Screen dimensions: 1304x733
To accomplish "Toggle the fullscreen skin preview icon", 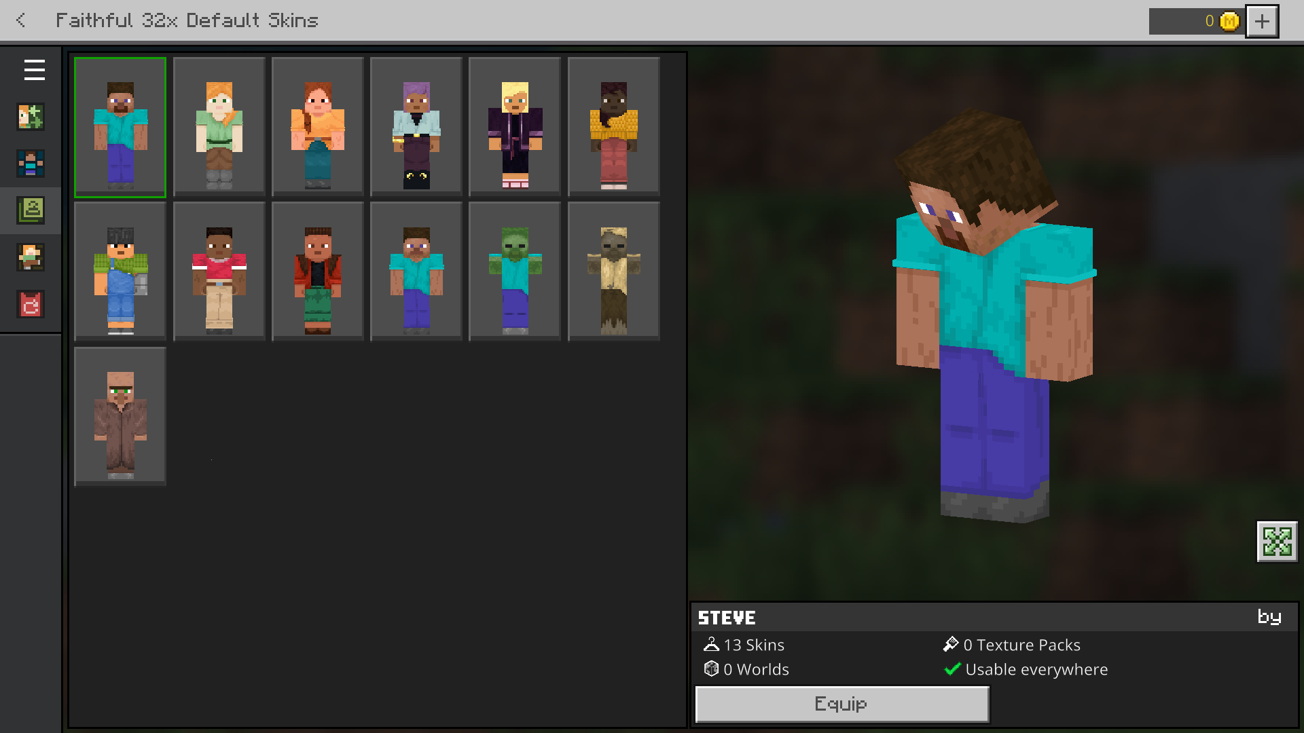I will coord(1277,541).
